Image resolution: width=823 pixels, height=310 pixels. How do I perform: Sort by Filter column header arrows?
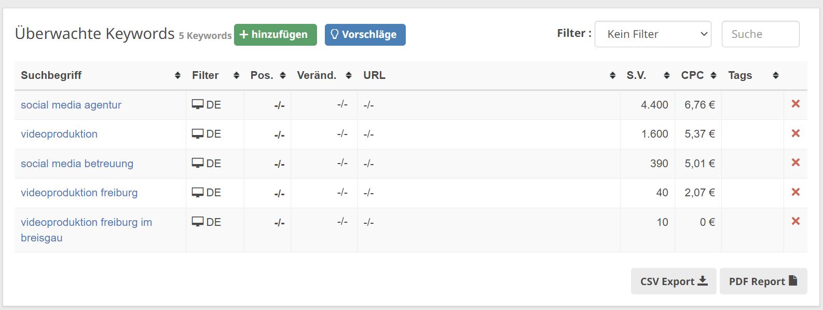pyautogui.click(x=237, y=76)
